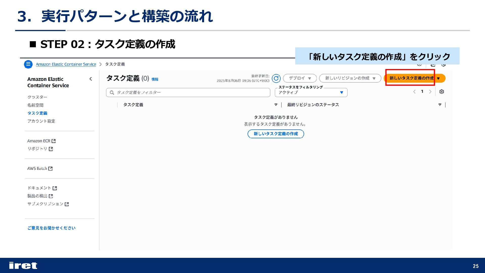Click the 最終リビジョンのステータス column header text
This screenshot has height=273, width=485.
[x=313, y=105]
